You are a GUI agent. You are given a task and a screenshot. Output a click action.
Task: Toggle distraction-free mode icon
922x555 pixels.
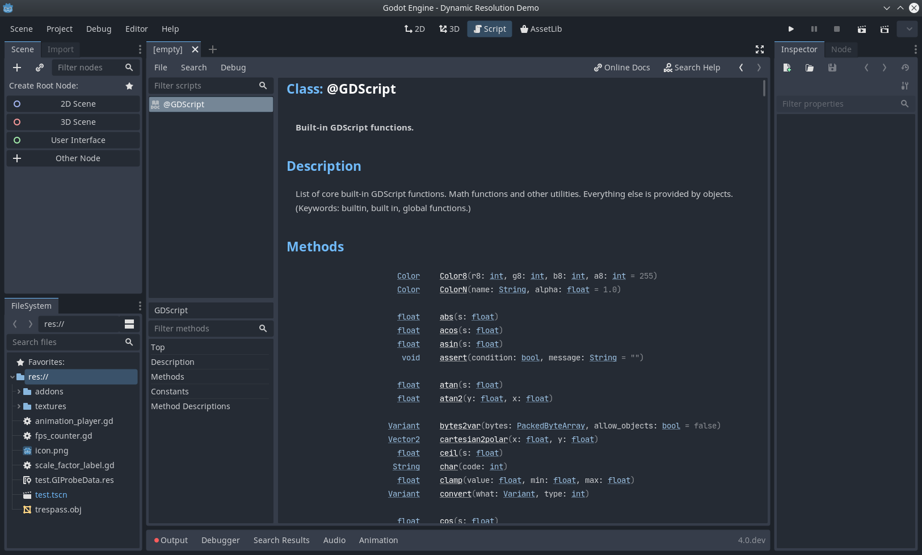click(x=760, y=49)
